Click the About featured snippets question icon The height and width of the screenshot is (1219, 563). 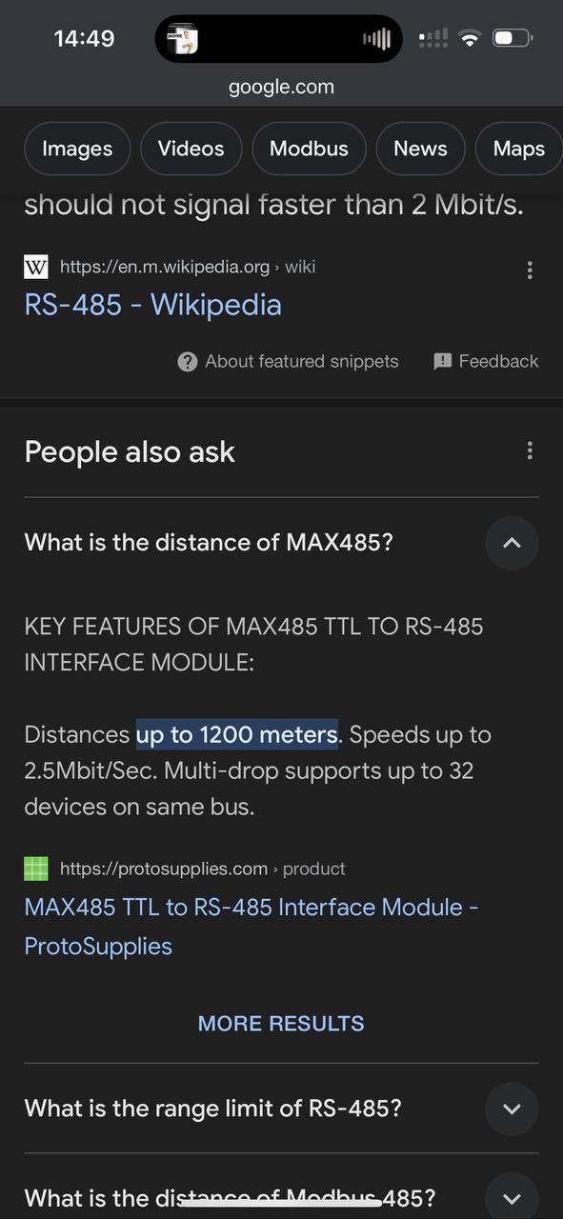point(188,362)
